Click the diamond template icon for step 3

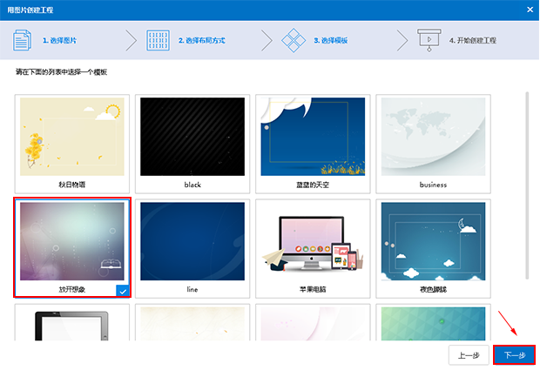point(294,40)
